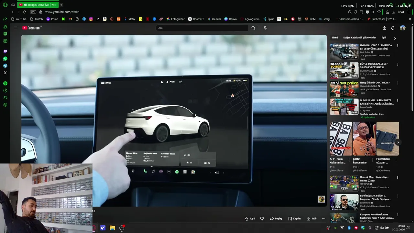Select the Doğan Kabak adlı yükleyiciden chip
The height and width of the screenshot is (233, 414).
pyautogui.click(x=360, y=38)
